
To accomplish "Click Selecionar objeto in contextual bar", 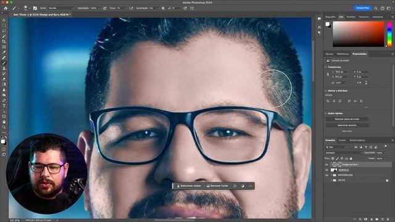I will [x=189, y=186].
